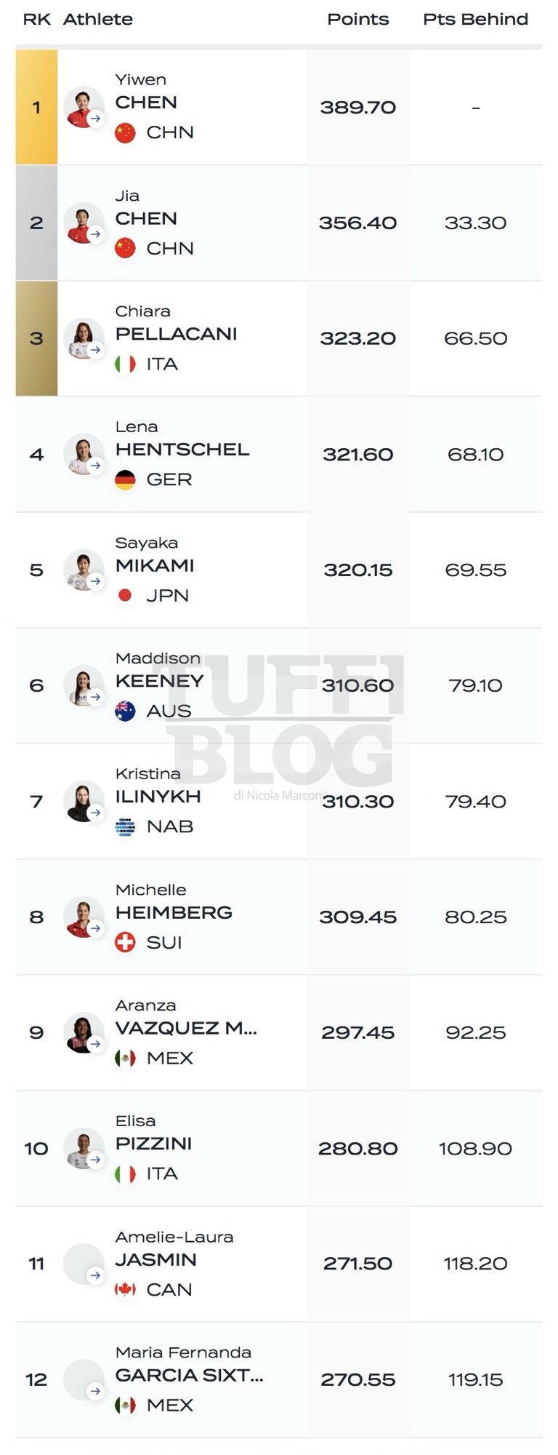558x1455 pixels.
Task: Open the VAZQUEZ M... athlete name link
Action: (186, 1028)
